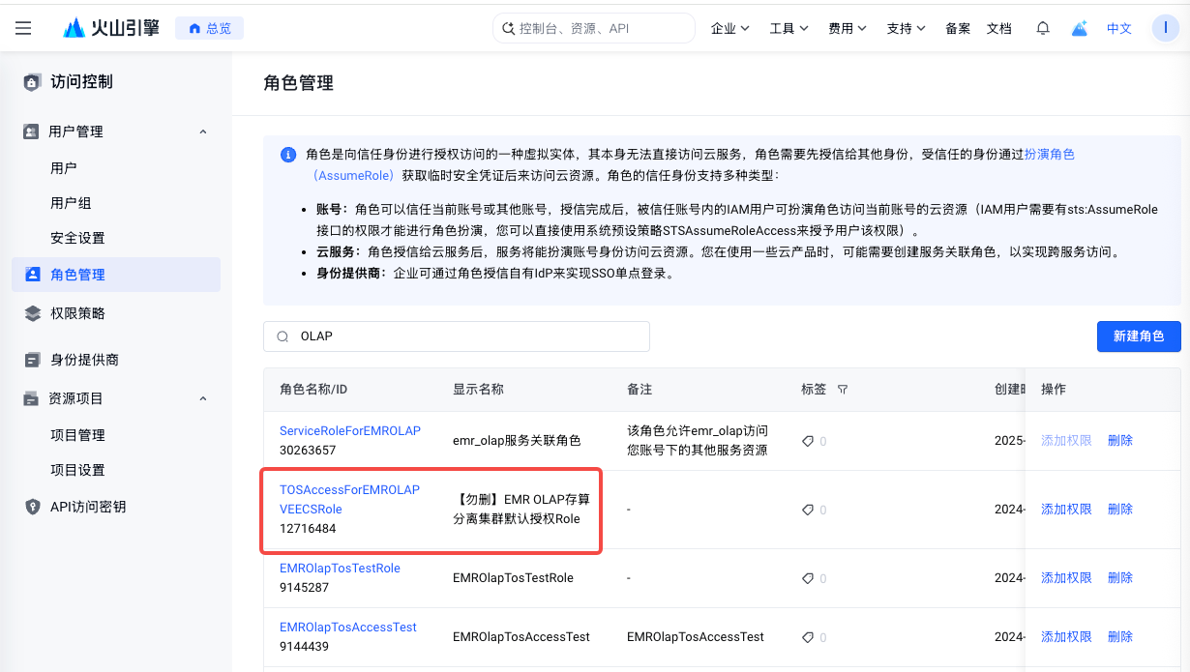This screenshot has width=1190, height=672.
Task: Click the 角色管理 sidebar icon
Action: pyautogui.click(x=32, y=275)
